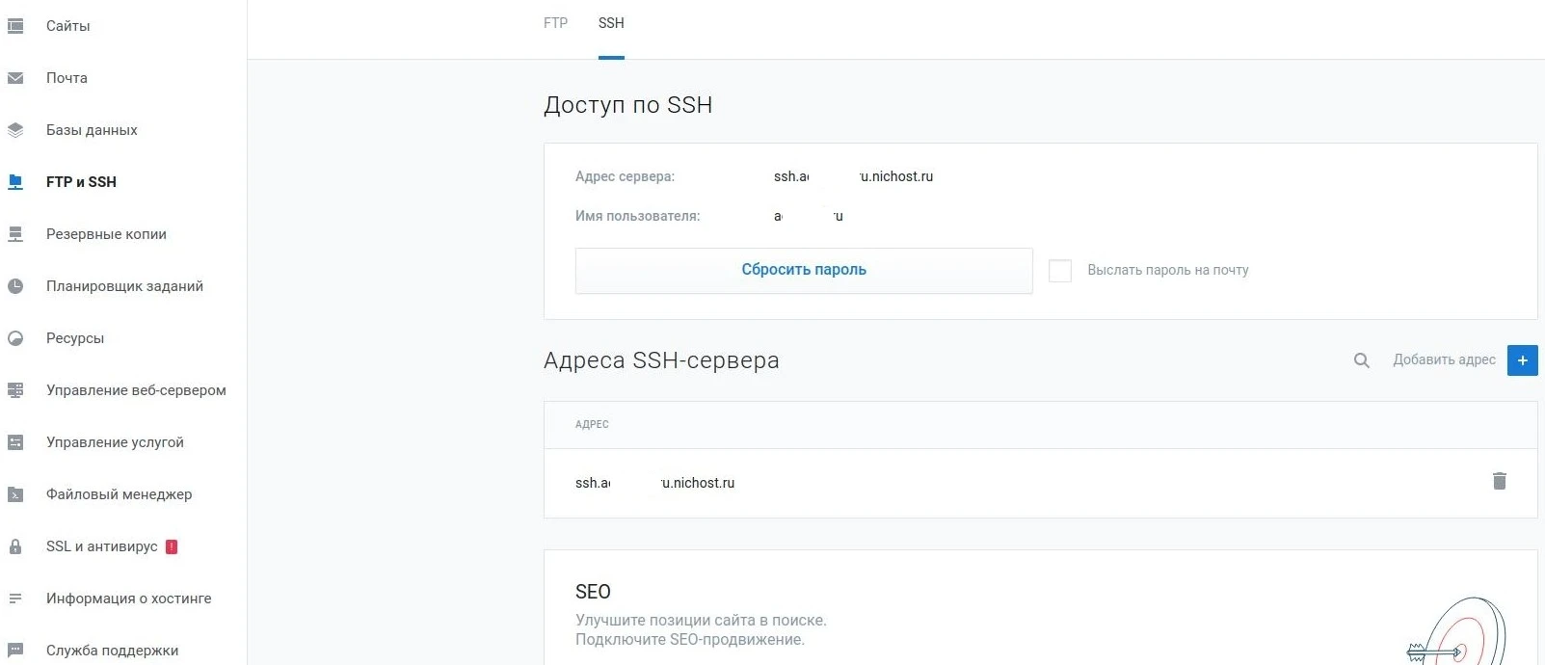Click the Служба поддержки chat icon
The height and width of the screenshot is (665, 1545).
pos(15,651)
